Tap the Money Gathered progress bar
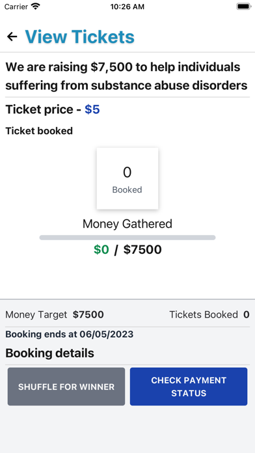 tap(127, 238)
